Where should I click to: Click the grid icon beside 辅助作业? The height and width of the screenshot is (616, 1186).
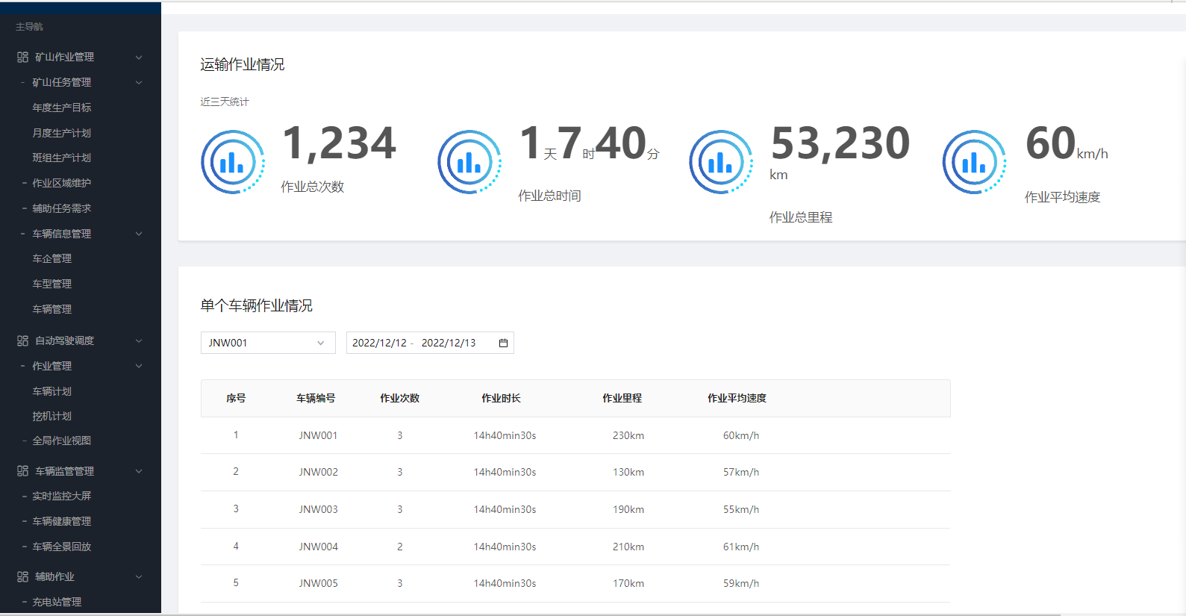[22, 576]
